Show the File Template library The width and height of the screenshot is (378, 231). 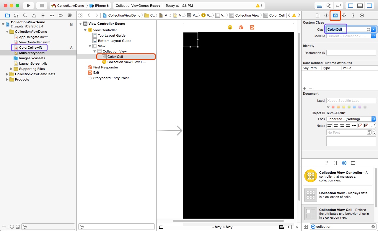(x=326, y=163)
